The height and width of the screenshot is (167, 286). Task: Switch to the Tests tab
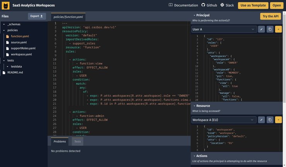pyautogui.click(x=77, y=141)
